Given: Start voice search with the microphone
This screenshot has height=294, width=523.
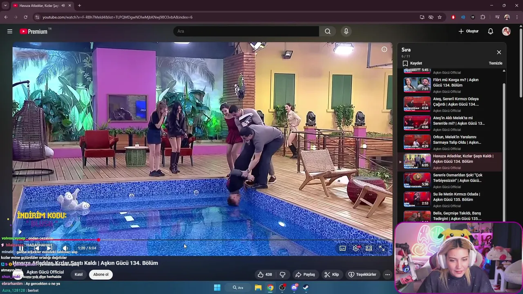Looking at the screenshot, I should [x=346, y=31].
